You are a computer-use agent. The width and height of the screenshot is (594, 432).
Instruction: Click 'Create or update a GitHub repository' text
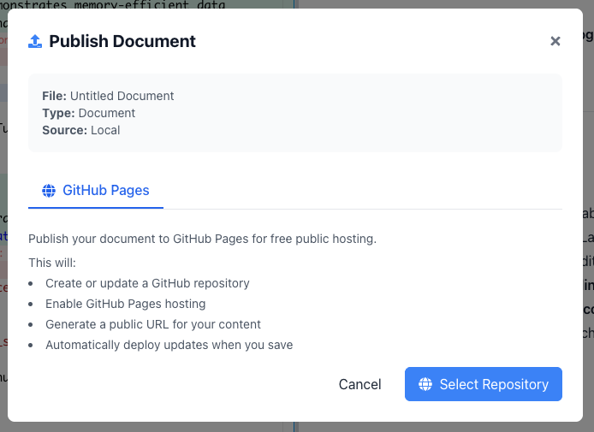coord(147,283)
